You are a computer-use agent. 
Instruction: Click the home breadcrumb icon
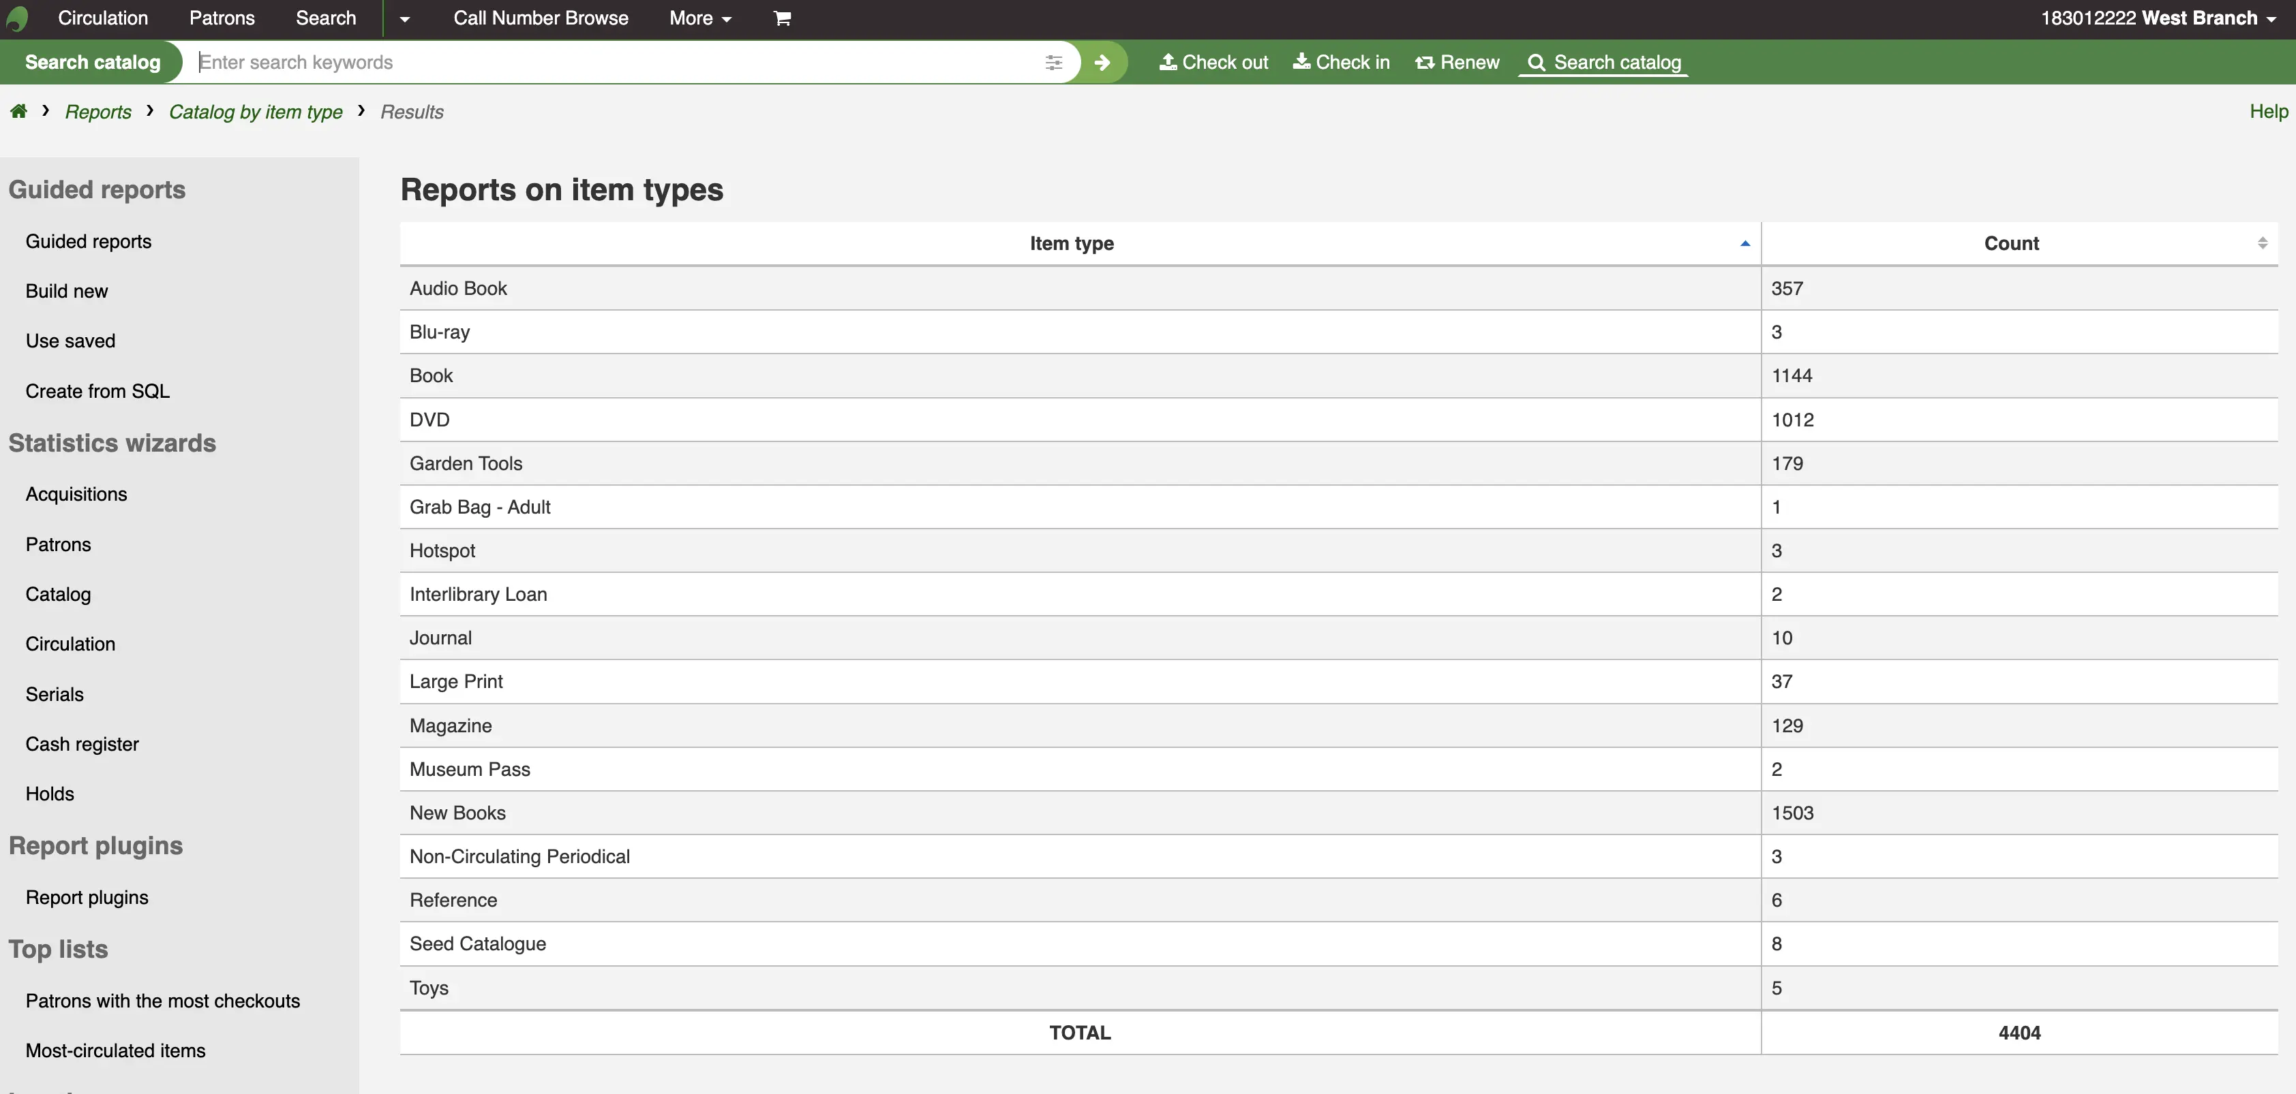coord(18,111)
